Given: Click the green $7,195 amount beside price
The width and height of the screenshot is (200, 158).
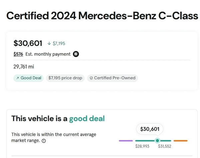Looking at the screenshot, I should (59, 44).
